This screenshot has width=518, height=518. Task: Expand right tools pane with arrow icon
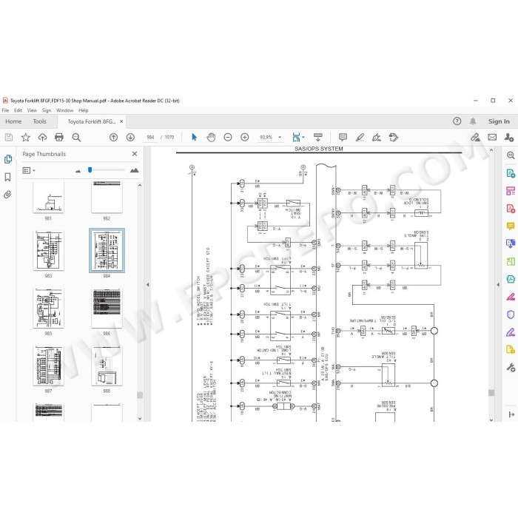[511, 414]
